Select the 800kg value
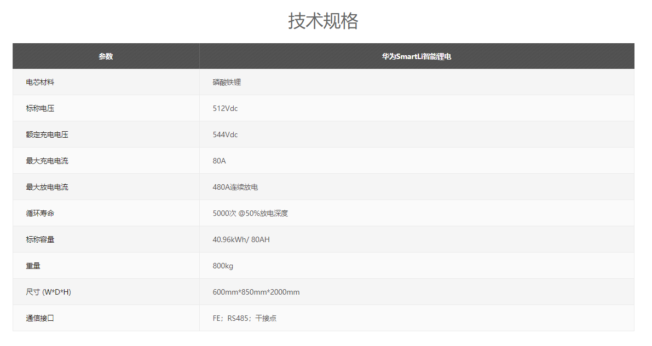The image size is (652, 346). (223, 266)
